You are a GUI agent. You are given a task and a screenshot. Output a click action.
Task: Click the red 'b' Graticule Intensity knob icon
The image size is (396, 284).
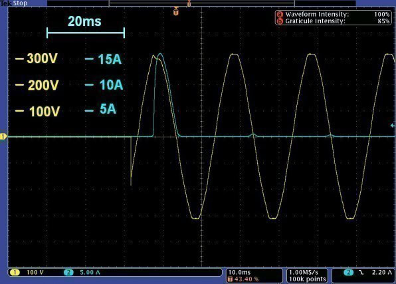click(x=280, y=21)
